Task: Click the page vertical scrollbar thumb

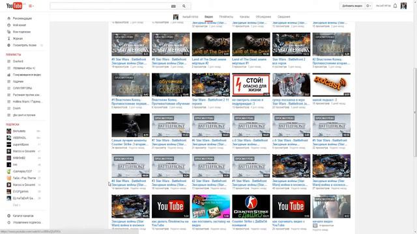Action: 414,112
